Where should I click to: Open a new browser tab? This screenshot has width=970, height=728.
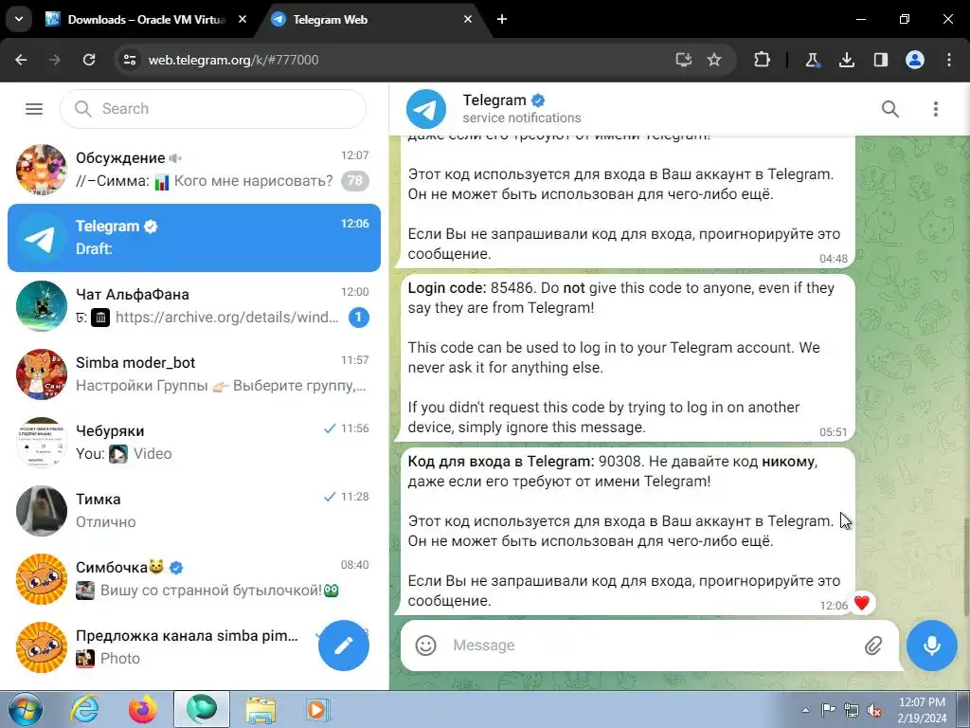502,19
